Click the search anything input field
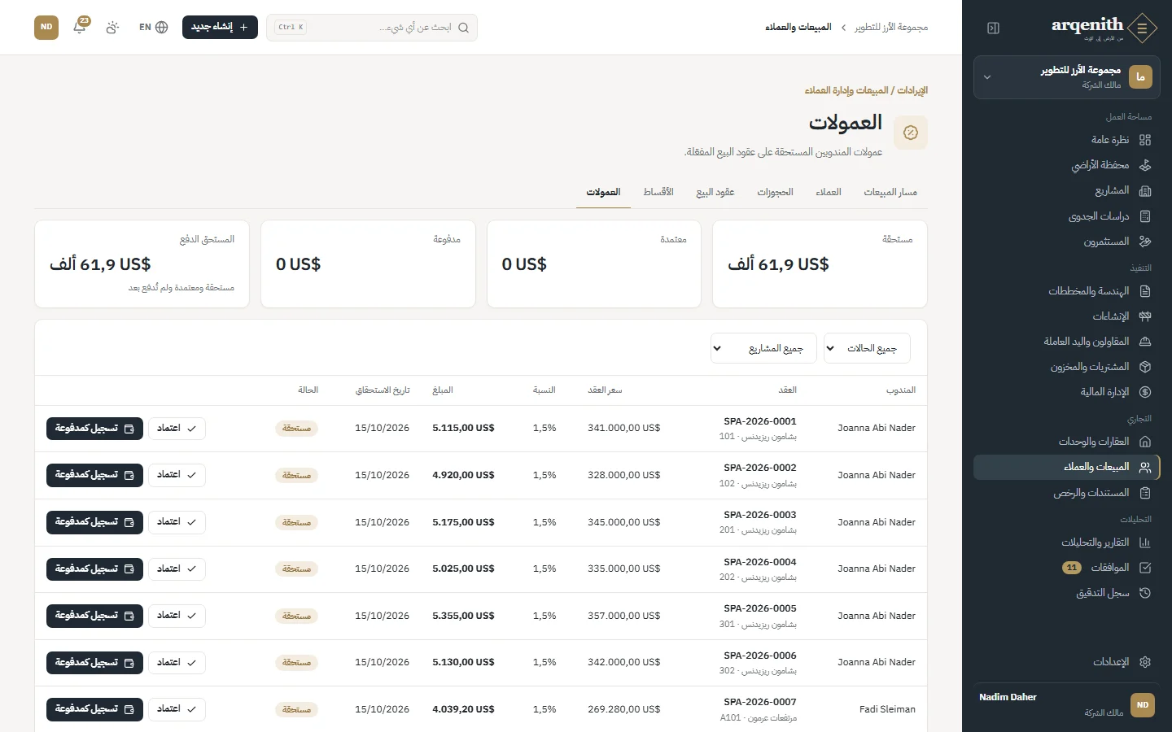The image size is (1172, 732). coord(372,28)
